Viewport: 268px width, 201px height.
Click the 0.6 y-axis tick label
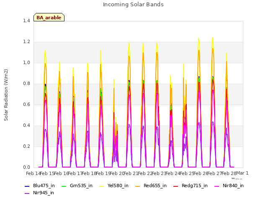point(26,104)
